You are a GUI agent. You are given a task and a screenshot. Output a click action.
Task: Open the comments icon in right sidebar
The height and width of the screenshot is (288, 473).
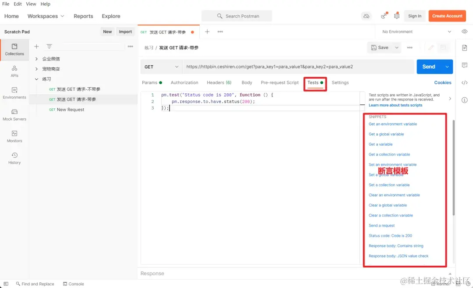pyautogui.click(x=465, y=65)
